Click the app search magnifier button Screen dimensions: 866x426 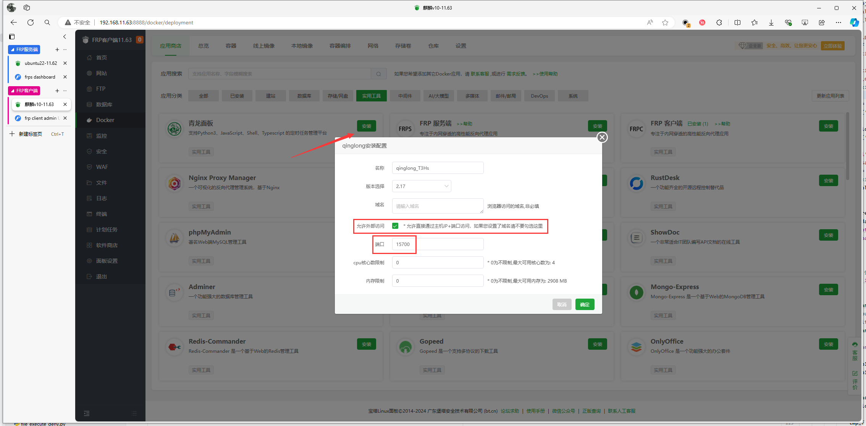379,74
